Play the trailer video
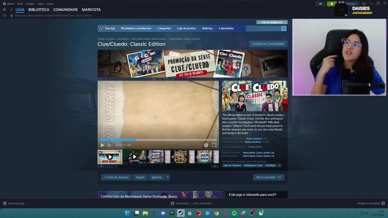 [102, 145]
